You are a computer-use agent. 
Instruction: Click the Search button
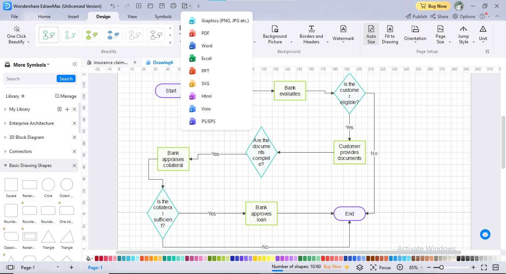point(66,79)
